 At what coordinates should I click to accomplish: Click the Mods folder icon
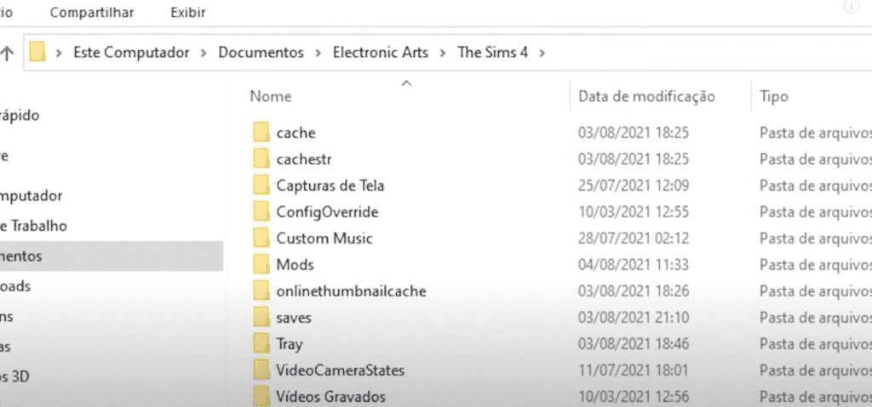[261, 264]
